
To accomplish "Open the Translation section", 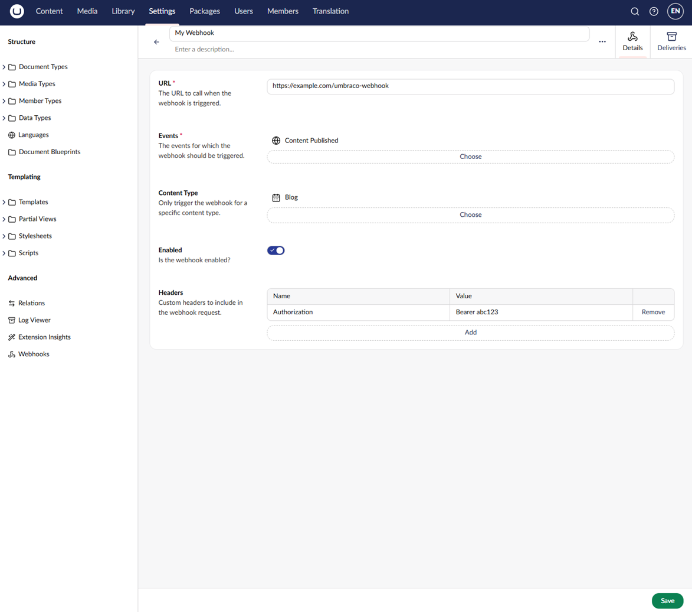I will [x=330, y=11].
